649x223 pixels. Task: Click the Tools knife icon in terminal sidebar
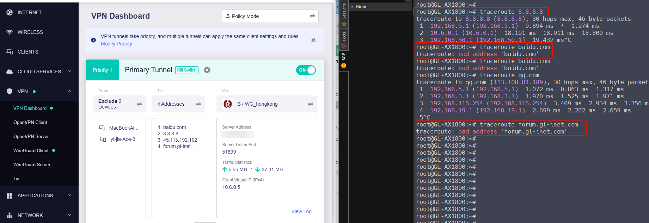click(x=344, y=46)
